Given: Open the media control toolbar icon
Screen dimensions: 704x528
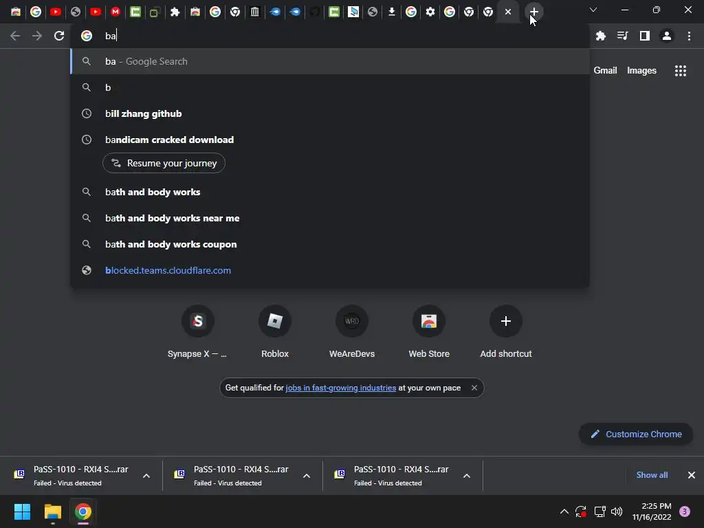Looking at the screenshot, I should coord(622,36).
